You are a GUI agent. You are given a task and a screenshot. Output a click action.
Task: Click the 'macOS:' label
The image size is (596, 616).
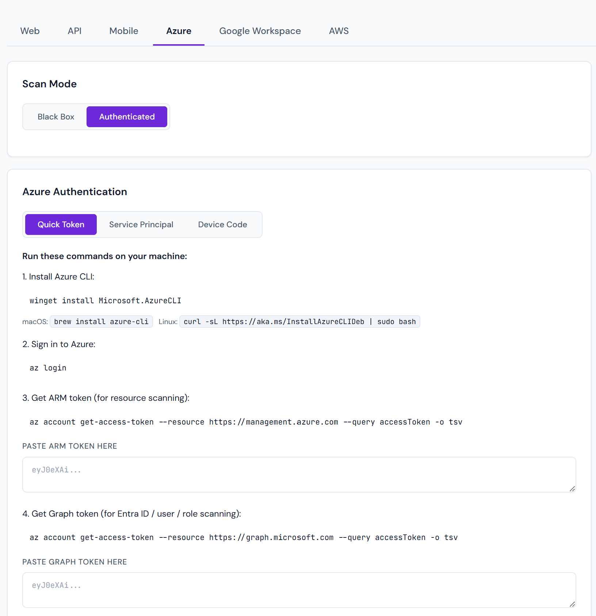35,322
